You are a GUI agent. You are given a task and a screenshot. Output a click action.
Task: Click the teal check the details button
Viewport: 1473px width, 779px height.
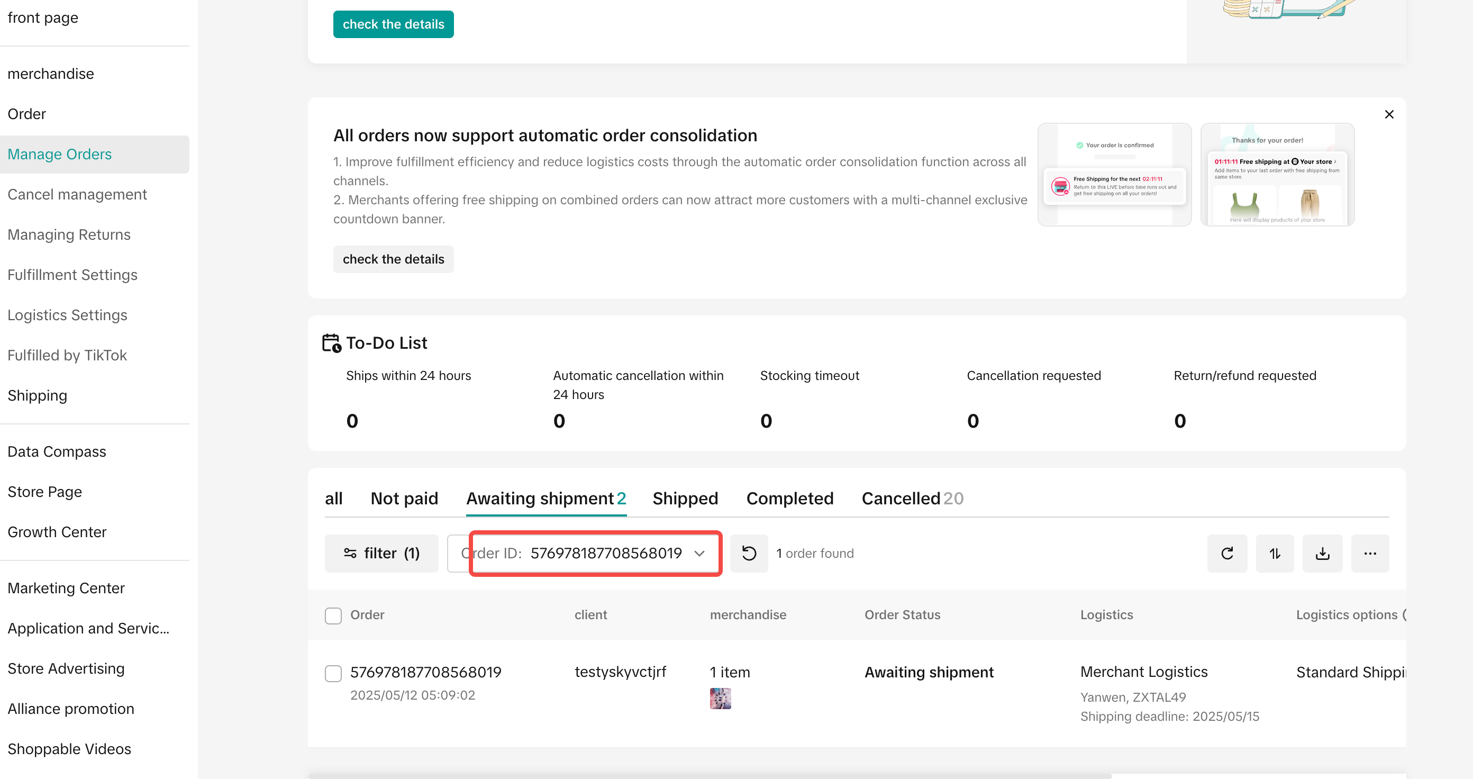point(394,24)
